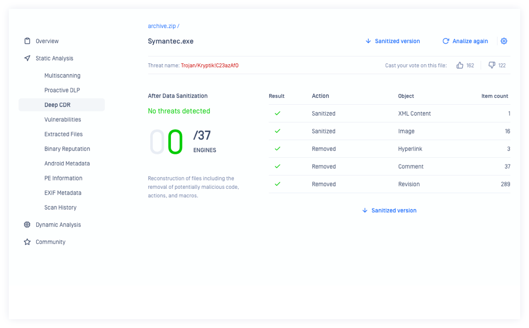Image resolution: width=529 pixels, height=328 pixels.
Task: Expand the Dynamic Analysis section
Action: 58,225
